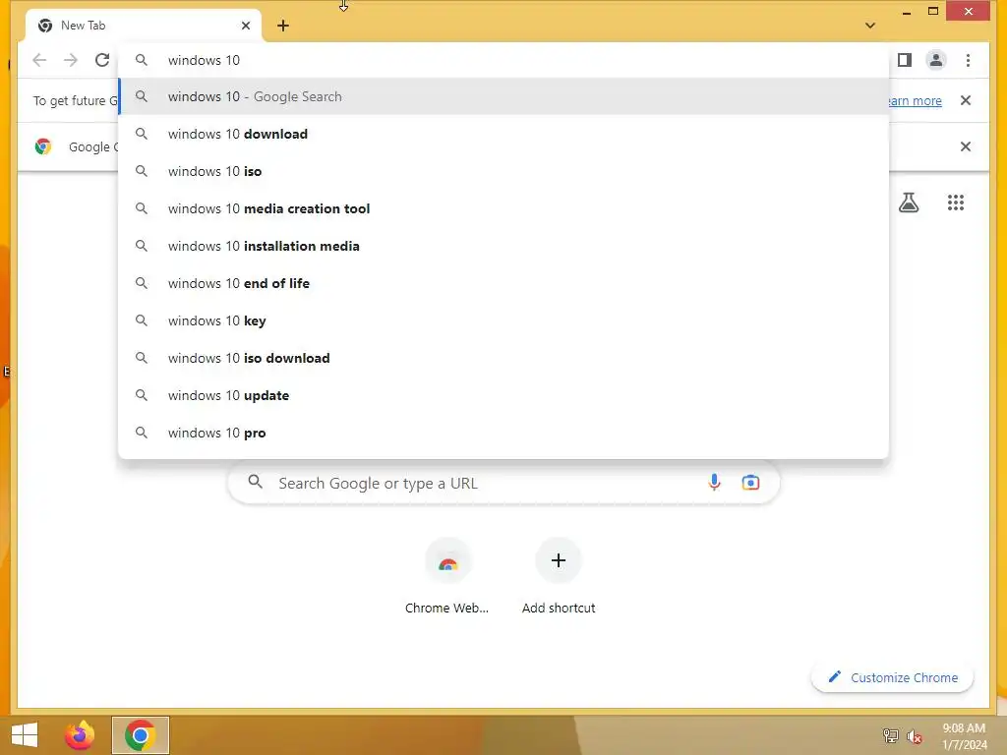This screenshot has width=1007, height=755.
Task: Dismiss the 'To get future' info bar
Action: coord(966,100)
